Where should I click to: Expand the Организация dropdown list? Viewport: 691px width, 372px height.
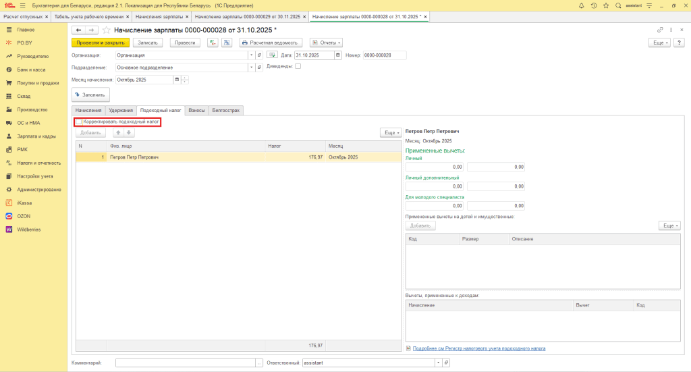[251, 55]
